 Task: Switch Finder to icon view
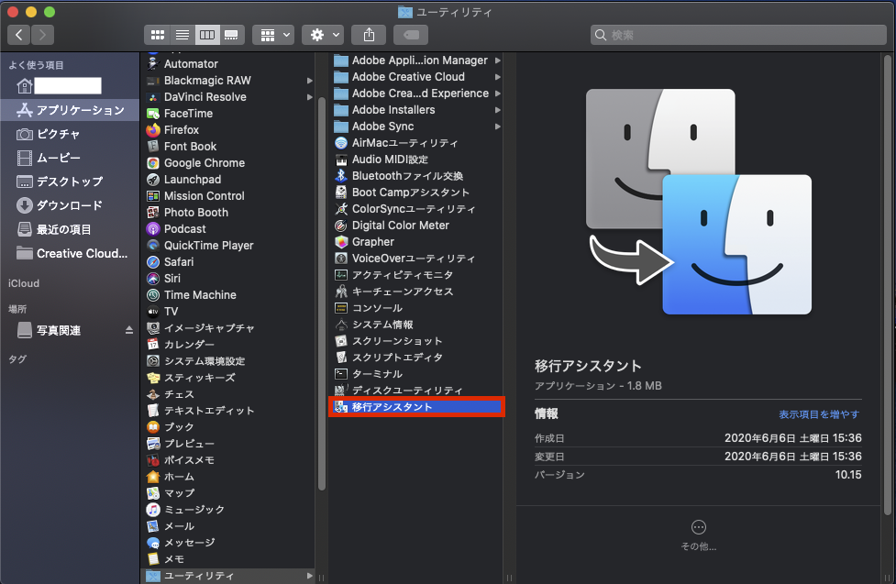coord(157,35)
